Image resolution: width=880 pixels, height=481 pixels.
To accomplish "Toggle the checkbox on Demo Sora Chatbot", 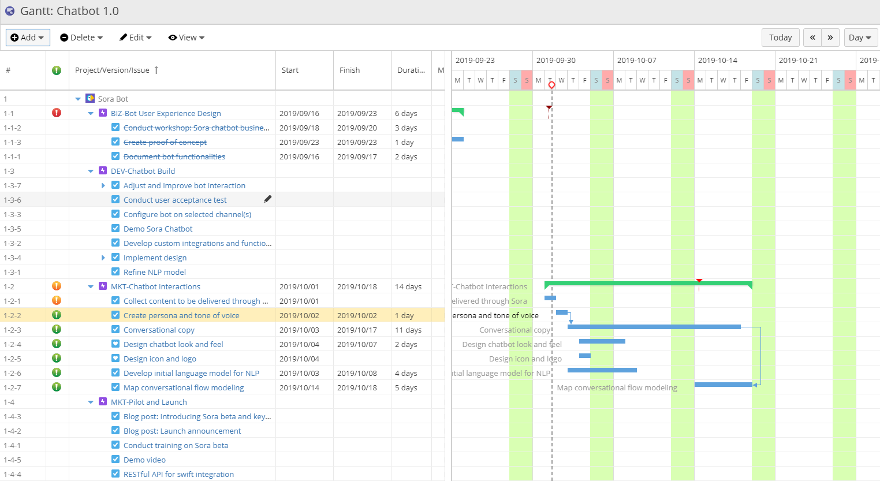I will pos(115,228).
